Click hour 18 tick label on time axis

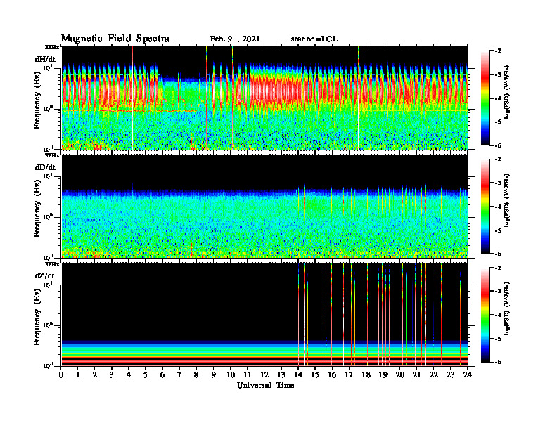pos(366,375)
